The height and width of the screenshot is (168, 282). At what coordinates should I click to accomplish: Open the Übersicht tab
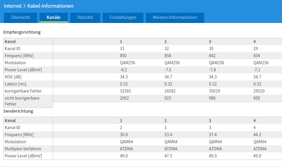tap(20, 17)
